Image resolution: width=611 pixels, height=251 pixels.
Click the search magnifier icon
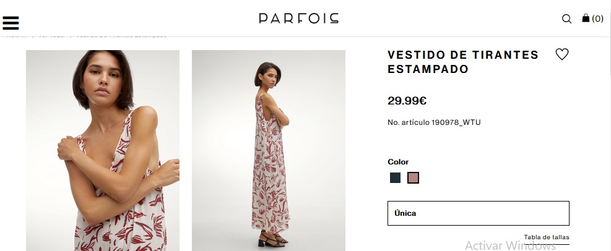pyautogui.click(x=566, y=19)
